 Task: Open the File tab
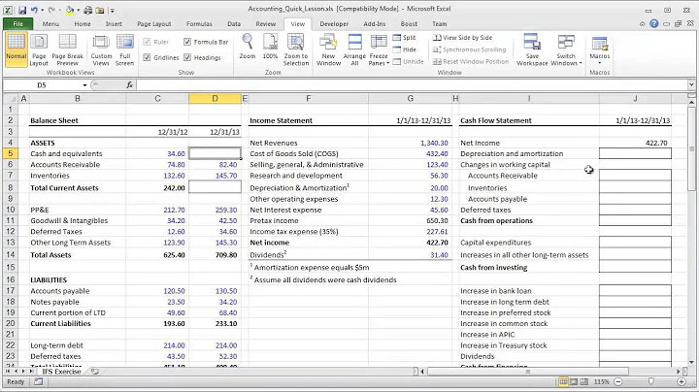(17, 24)
